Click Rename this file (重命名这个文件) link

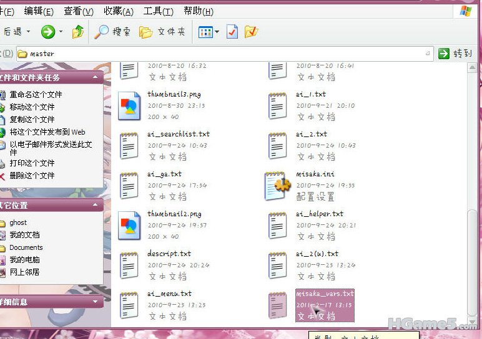tap(36, 95)
